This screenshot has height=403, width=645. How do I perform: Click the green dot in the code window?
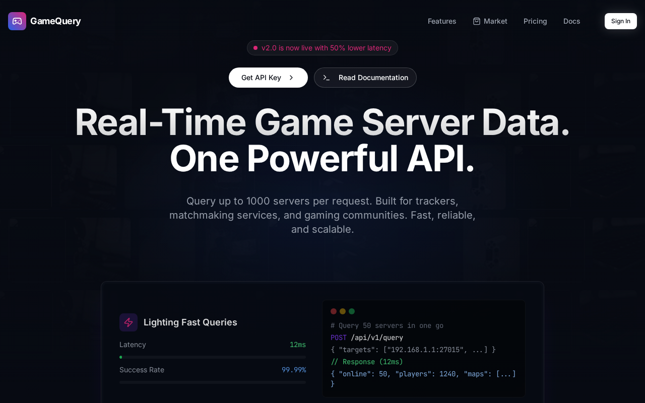(x=352, y=311)
